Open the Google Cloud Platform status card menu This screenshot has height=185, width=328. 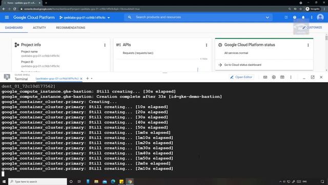pyautogui.click(x=308, y=45)
